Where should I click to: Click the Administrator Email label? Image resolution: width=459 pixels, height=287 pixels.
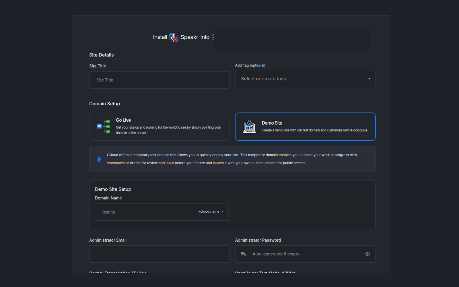(108, 240)
